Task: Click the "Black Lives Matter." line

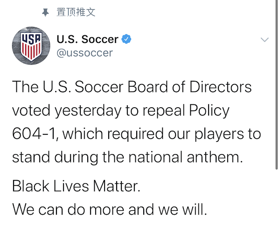Action: [76, 187]
